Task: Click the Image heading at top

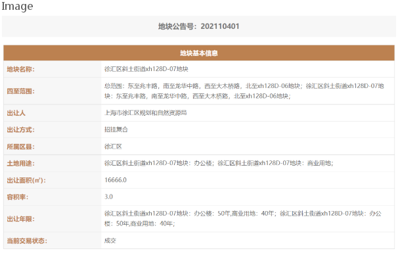Action: point(17,6)
